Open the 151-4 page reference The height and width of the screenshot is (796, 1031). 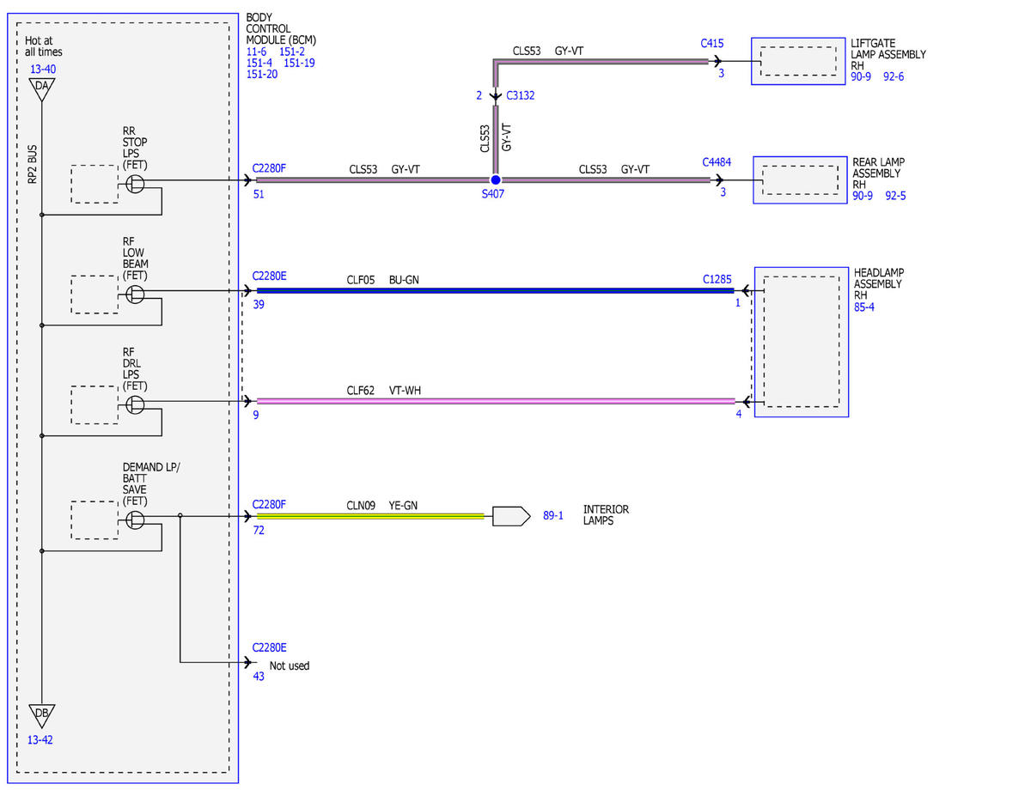259,63
